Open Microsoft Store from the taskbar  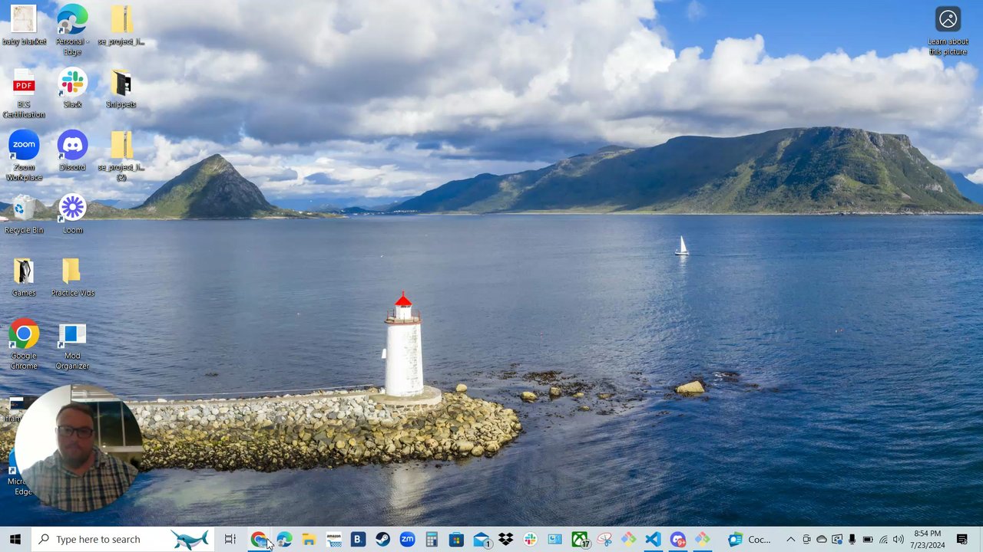point(456,540)
